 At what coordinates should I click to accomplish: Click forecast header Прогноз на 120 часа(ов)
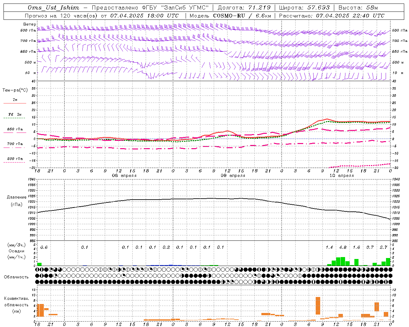[61, 16]
